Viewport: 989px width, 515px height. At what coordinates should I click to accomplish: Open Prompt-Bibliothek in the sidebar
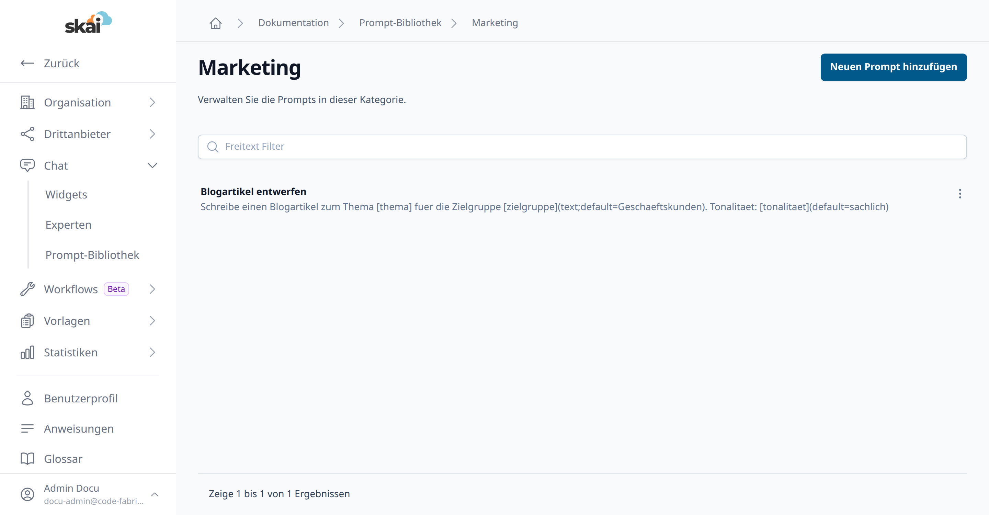point(92,255)
